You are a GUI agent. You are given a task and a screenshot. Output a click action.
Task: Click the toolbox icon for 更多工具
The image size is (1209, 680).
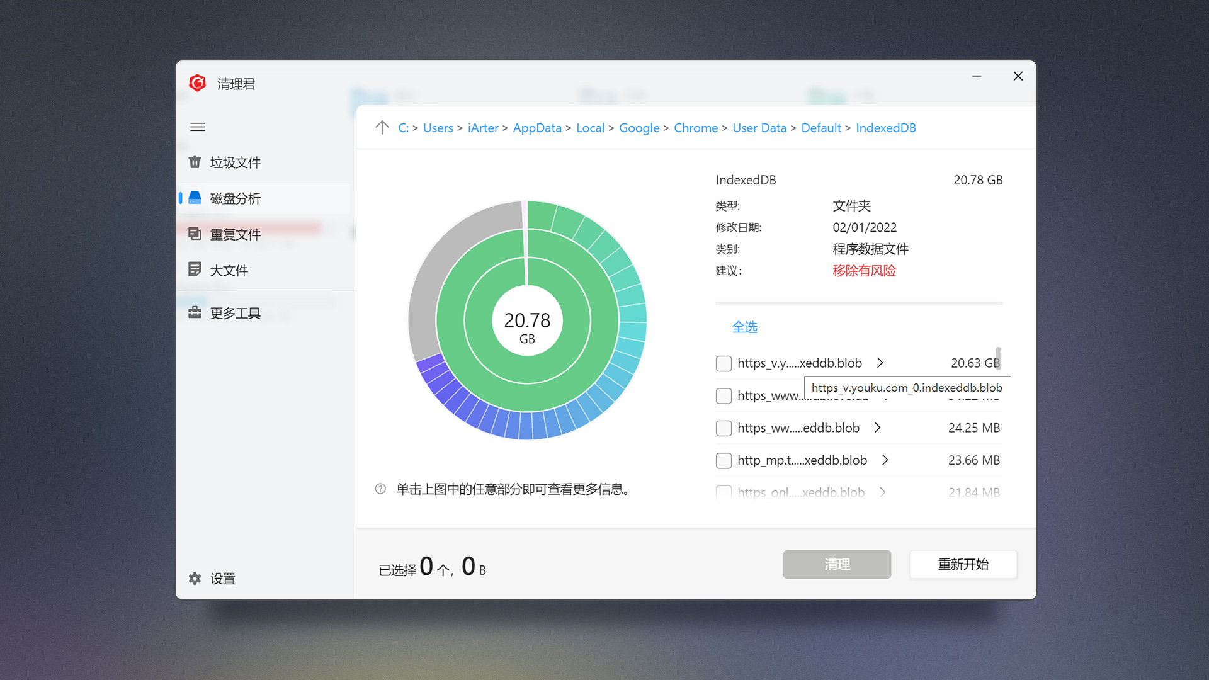tap(195, 313)
